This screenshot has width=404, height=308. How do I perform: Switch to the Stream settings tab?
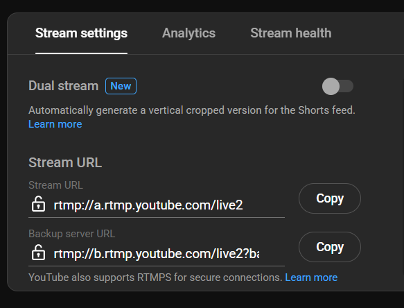pos(81,33)
